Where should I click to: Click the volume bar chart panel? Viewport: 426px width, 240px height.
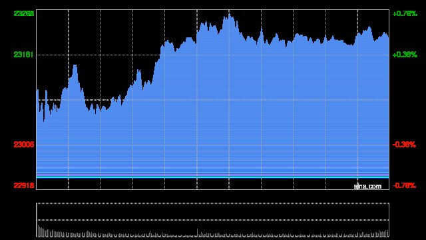(x=212, y=220)
